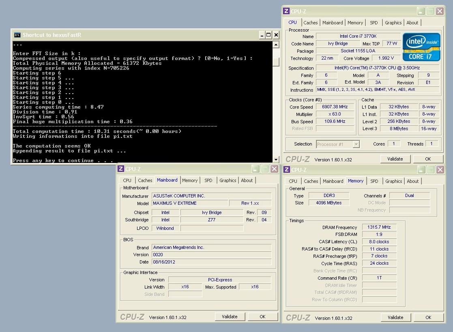
Task: Select CPU tab in the Memory CPU-Z window
Action: [x=293, y=181]
